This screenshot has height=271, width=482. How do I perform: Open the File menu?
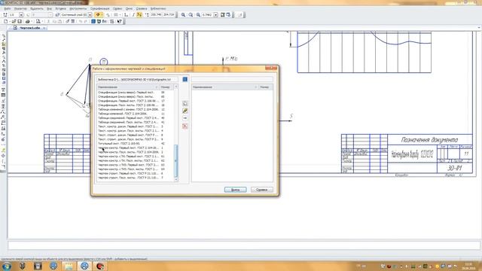click(x=8, y=8)
